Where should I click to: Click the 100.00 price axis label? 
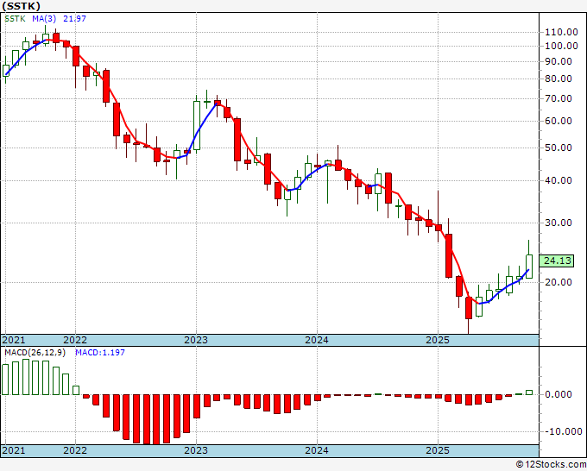[x=562, y=46]
